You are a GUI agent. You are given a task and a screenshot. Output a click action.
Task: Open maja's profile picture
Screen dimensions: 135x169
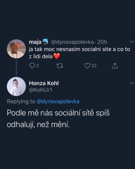click(x=17, y=49)
